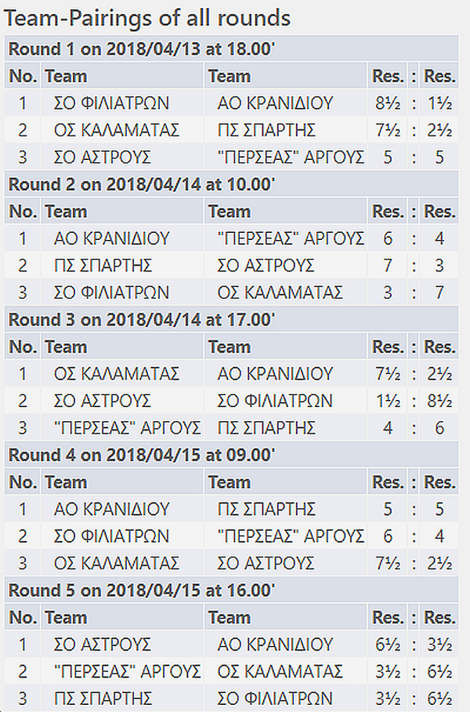Click ΟΣ ΚΑΛΑΜΑΤΑΣ in Round 1 pairing 2
The image size is (470, 712).
coord(117,130)
